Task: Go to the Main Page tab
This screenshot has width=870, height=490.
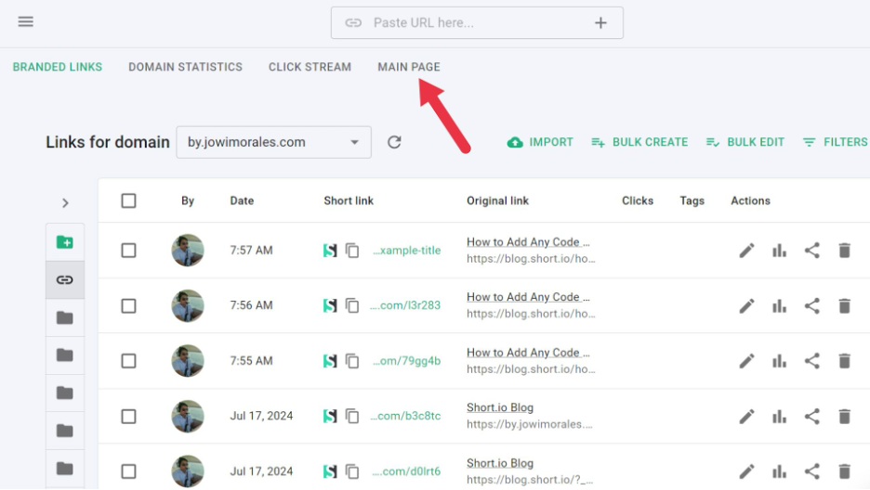Action: [409, 67]
